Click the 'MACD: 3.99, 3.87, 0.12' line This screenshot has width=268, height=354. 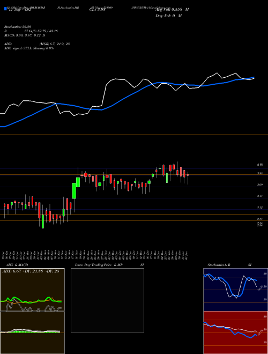tap(25, 35)
